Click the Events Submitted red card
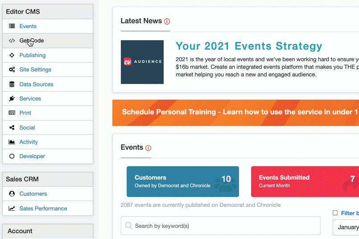 pos(305,182)
